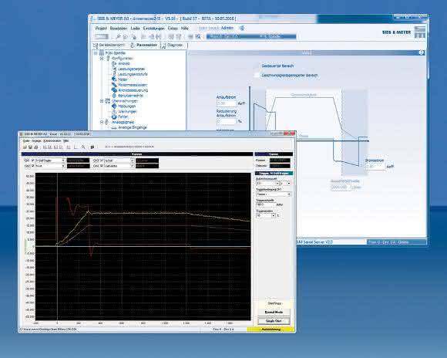Viewport: 447px width, 358px height.
Task: Click the open file icon in scope toolbar
Action: (25, 147)
